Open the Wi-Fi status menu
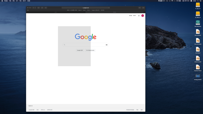Image resolution: width=203 pixels, height=114 pixels. pyautogui.click(x=172, y=1)
